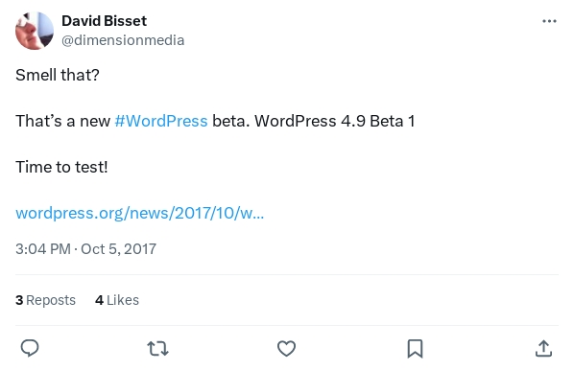Click the "Smell that?" text line
Image resolution: width=574 pixels, height=371 pixels.
coord(58,76)
